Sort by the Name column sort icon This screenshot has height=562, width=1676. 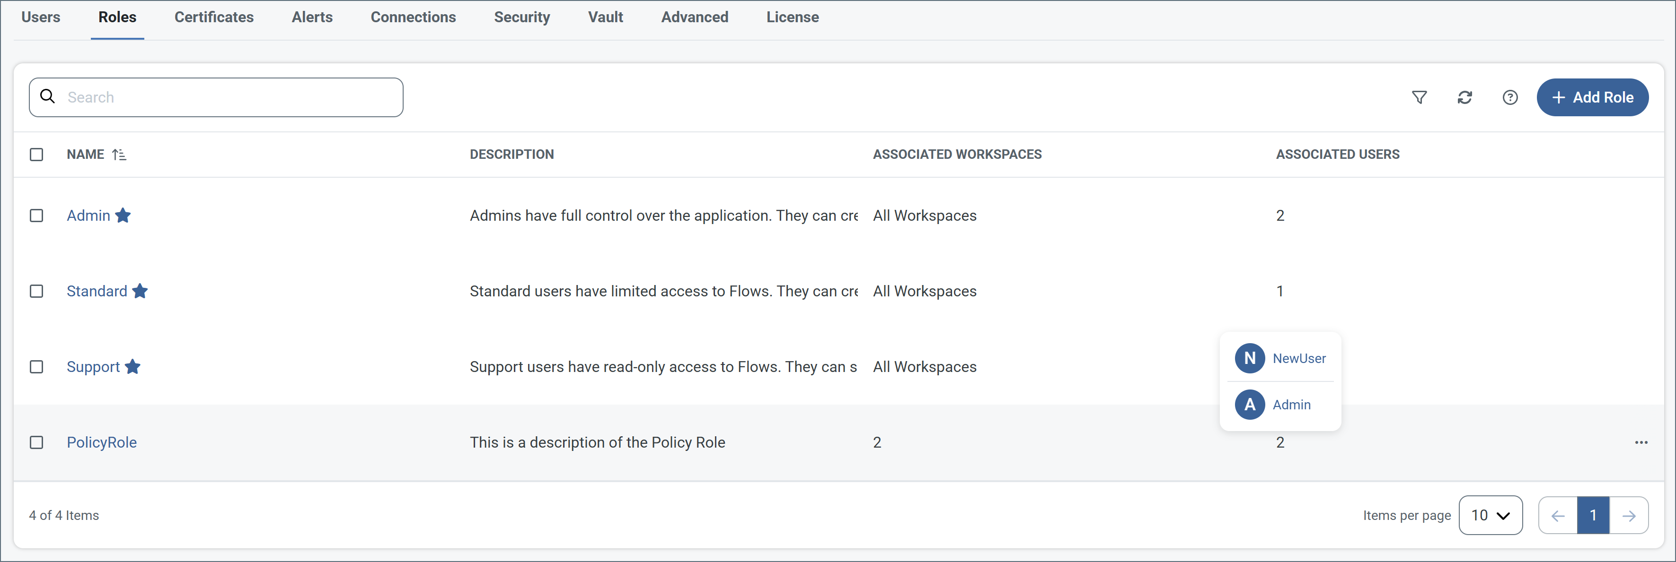coord(119,155)
